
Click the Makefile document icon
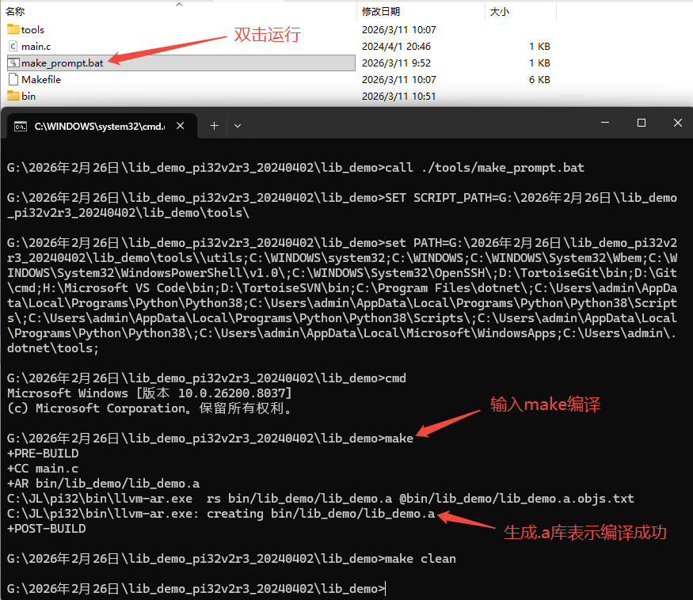(x=13, y=79)
